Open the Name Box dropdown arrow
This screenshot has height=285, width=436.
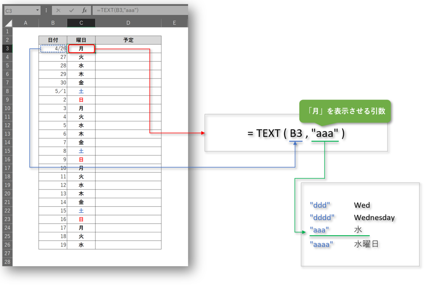tap(37, 11)
